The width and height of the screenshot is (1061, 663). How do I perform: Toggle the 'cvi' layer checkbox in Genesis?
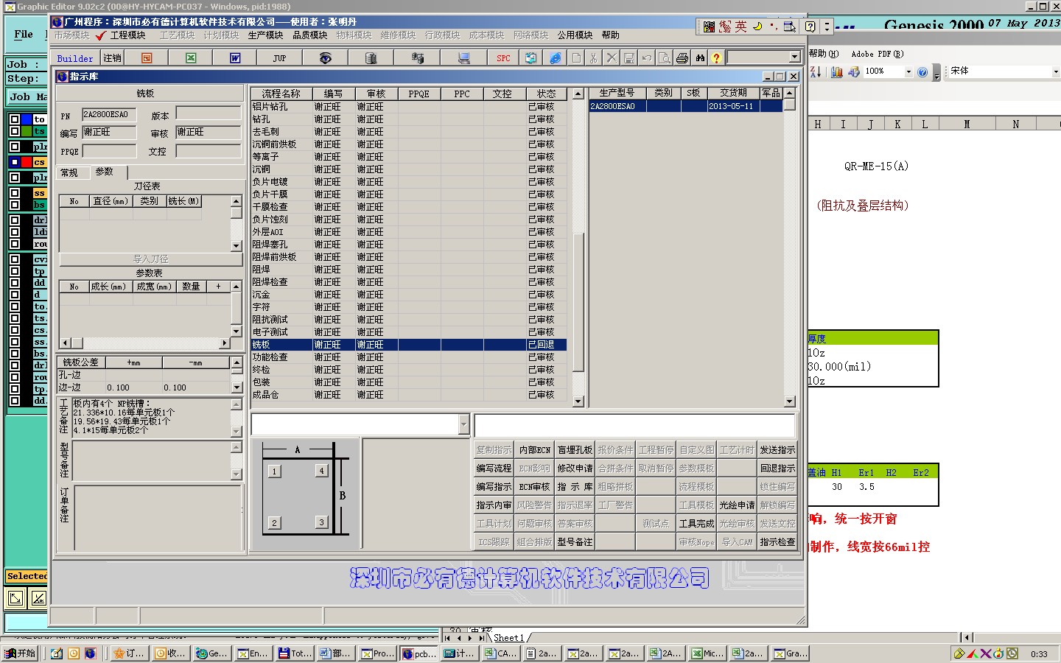coord(15,259)
